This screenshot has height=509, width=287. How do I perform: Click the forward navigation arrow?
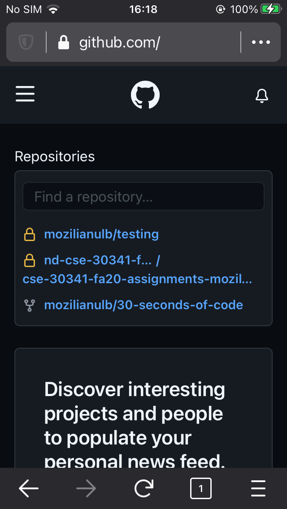tap(86, 488)
